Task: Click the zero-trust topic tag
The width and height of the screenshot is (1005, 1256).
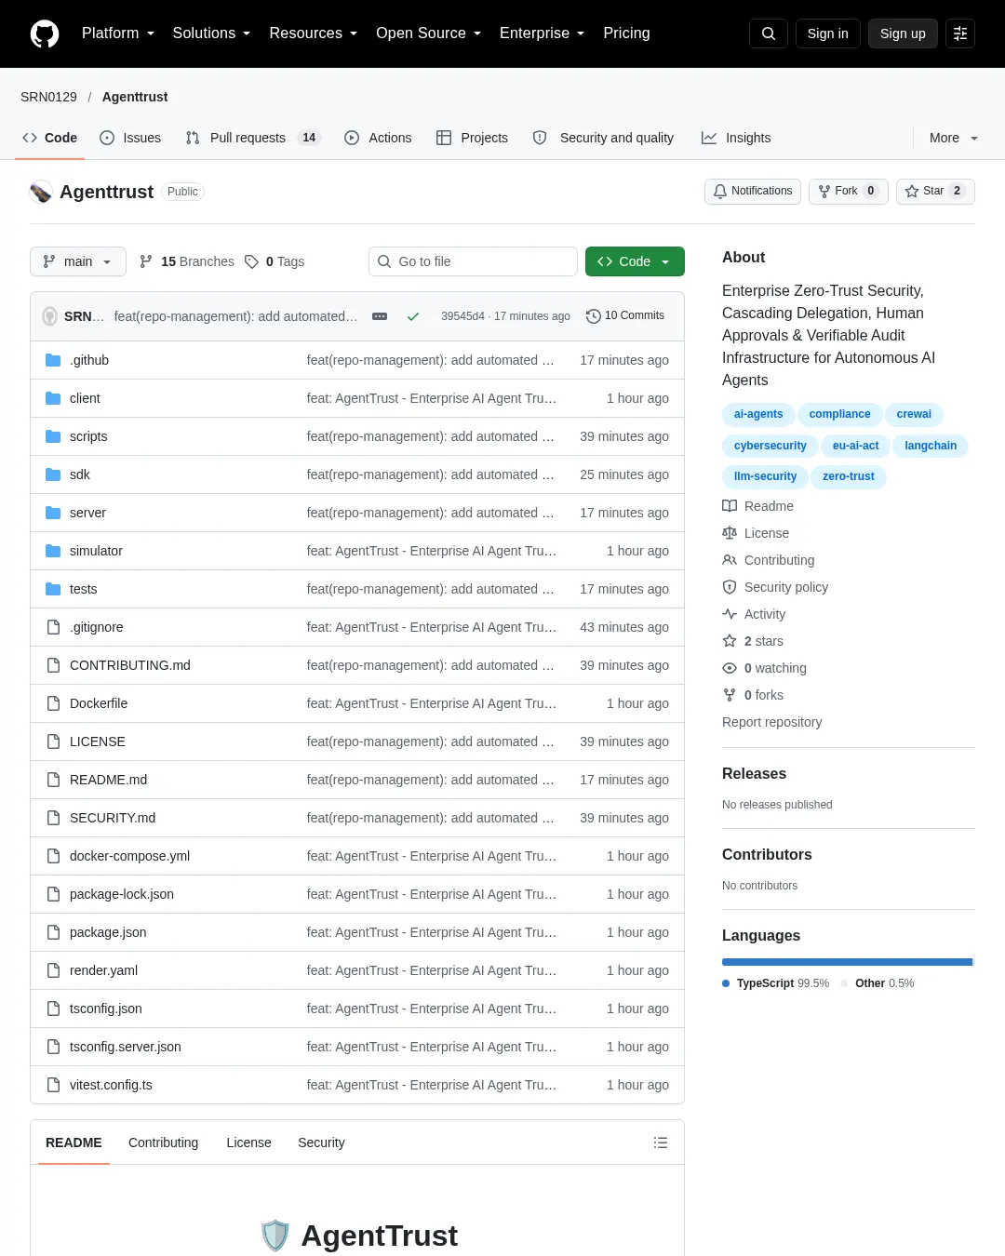Action: click(x=849, y=476)
